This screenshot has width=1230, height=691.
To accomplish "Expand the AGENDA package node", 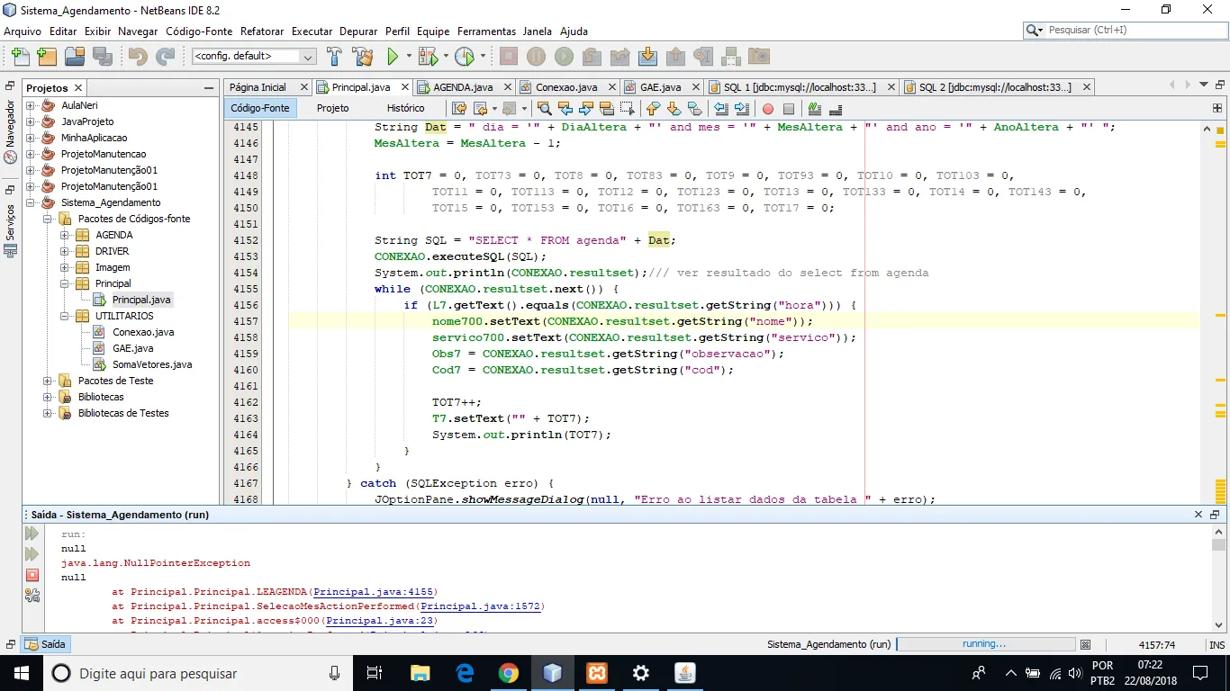I will [65, 235].
